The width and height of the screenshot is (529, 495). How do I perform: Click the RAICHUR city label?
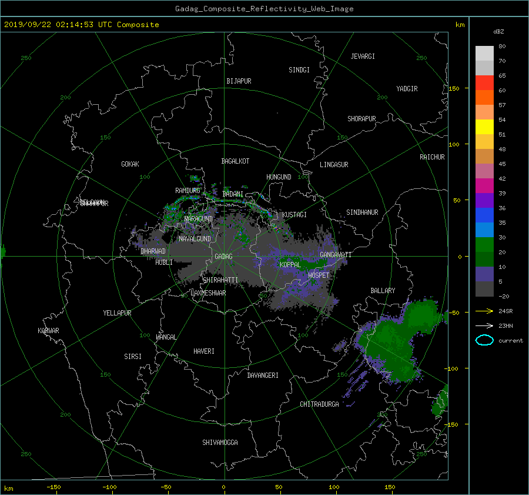[x=432, y=157]
